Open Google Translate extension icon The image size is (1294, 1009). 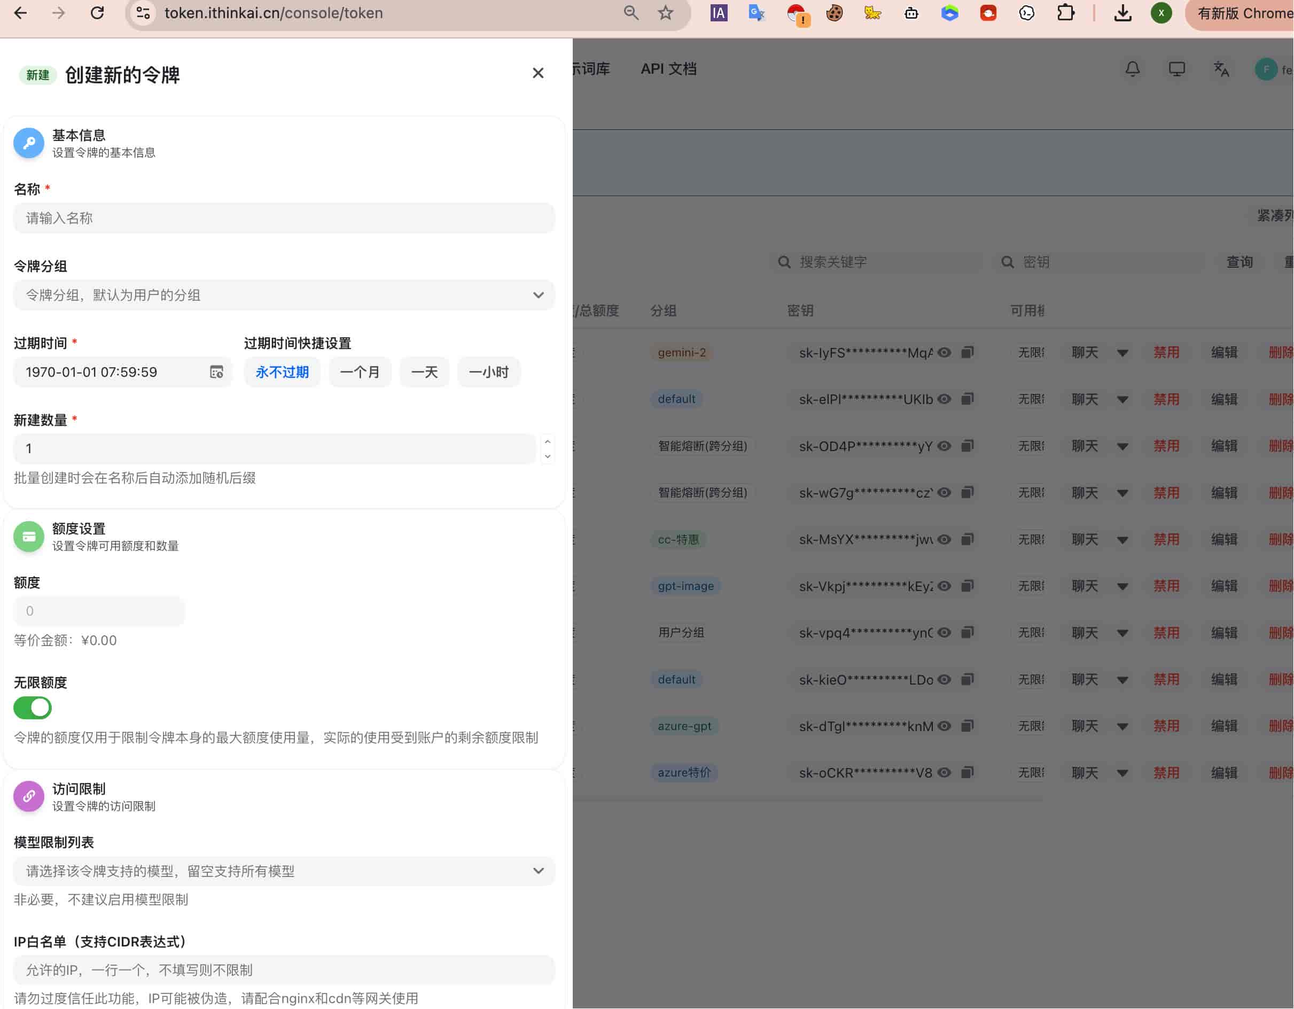click(757, 13)
